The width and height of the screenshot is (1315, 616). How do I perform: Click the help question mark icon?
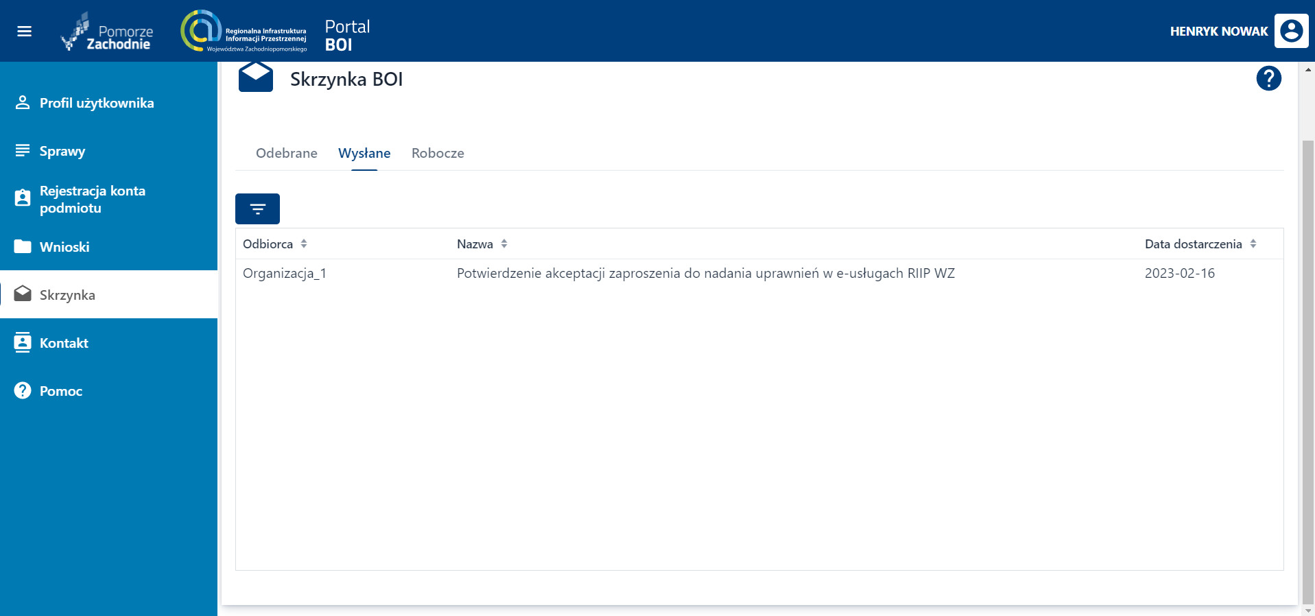1268,79
